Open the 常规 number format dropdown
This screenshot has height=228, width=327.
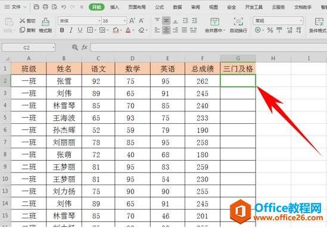301,21
